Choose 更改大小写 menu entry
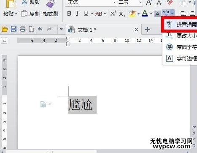Viewport: 197px width, 153px height. click(x=180, y=36)
